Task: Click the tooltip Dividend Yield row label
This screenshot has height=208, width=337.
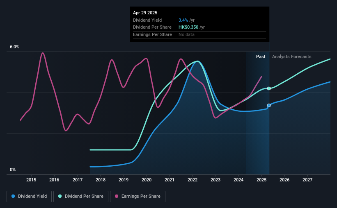Action: 147,20
